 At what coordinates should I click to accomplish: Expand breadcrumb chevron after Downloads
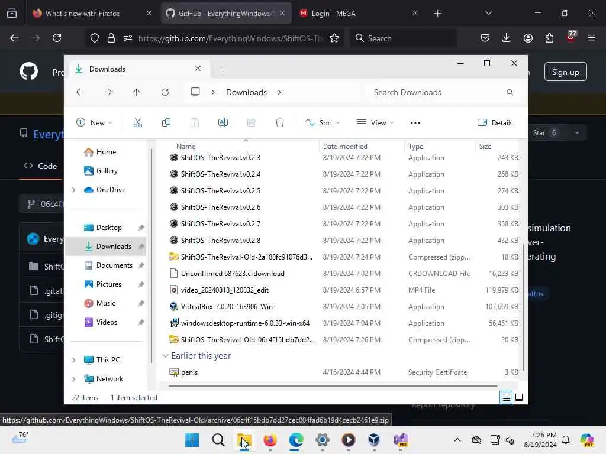coord(279,92)
